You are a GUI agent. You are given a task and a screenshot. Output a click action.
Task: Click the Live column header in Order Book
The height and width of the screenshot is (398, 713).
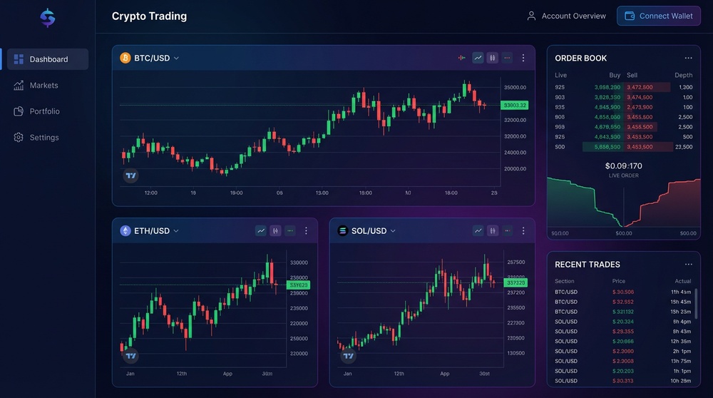click(x=560, y=75)
